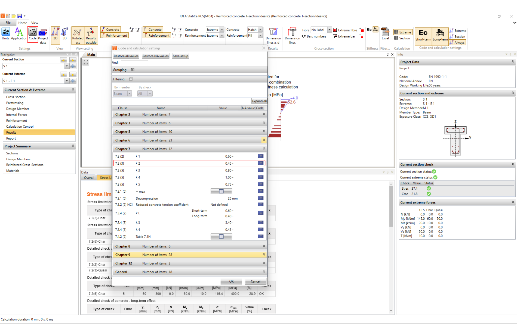Open the Current Section S 1 dropdown
The height and width of the screenshot is (326, 517).
pyautogui.click(x=66, y=66)
